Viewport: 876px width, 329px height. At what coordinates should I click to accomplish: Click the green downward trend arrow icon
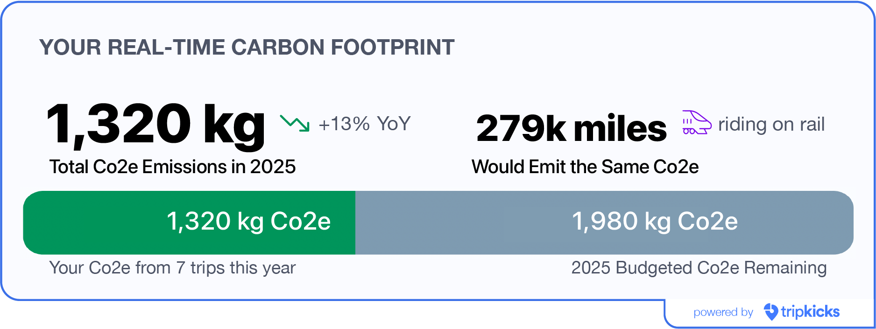pyautogui.click(x=294, y=123)
